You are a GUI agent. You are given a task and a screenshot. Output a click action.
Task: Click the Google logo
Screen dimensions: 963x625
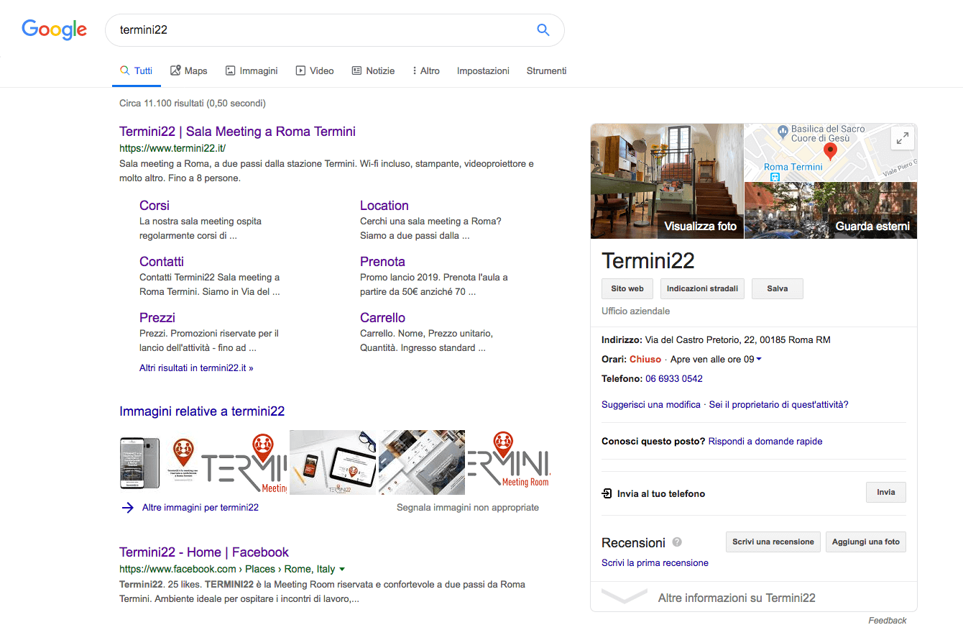(x=54, y=29)
